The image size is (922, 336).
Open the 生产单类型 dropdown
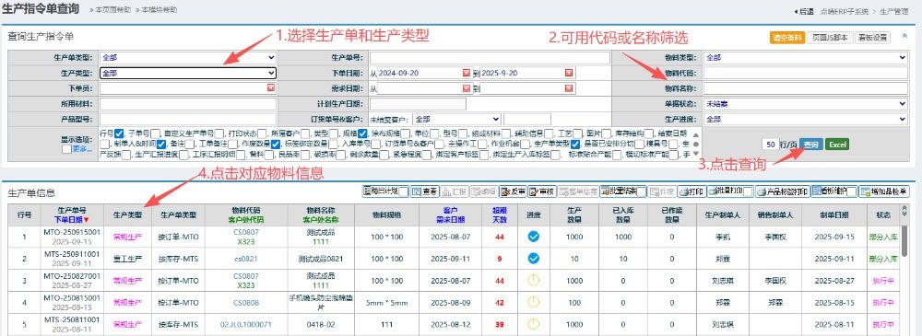pyautogui.click(x=187, y=58)
